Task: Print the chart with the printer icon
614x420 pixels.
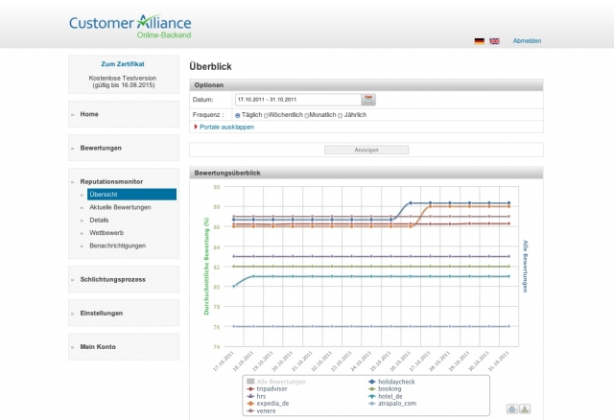Action: pyautogui.click(x=511, y=409)
